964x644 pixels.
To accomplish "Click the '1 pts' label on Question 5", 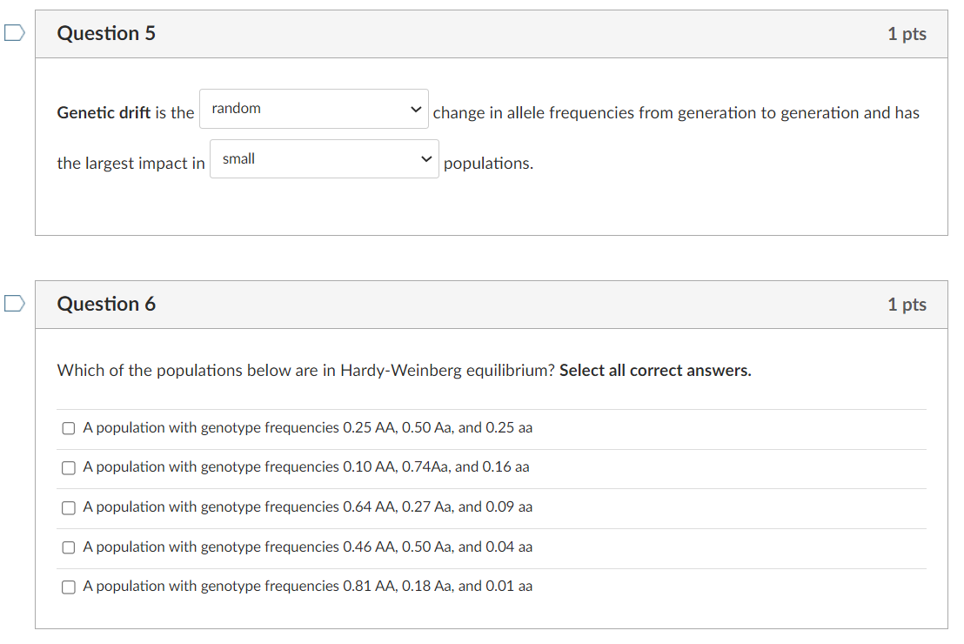I will [907, 34].
